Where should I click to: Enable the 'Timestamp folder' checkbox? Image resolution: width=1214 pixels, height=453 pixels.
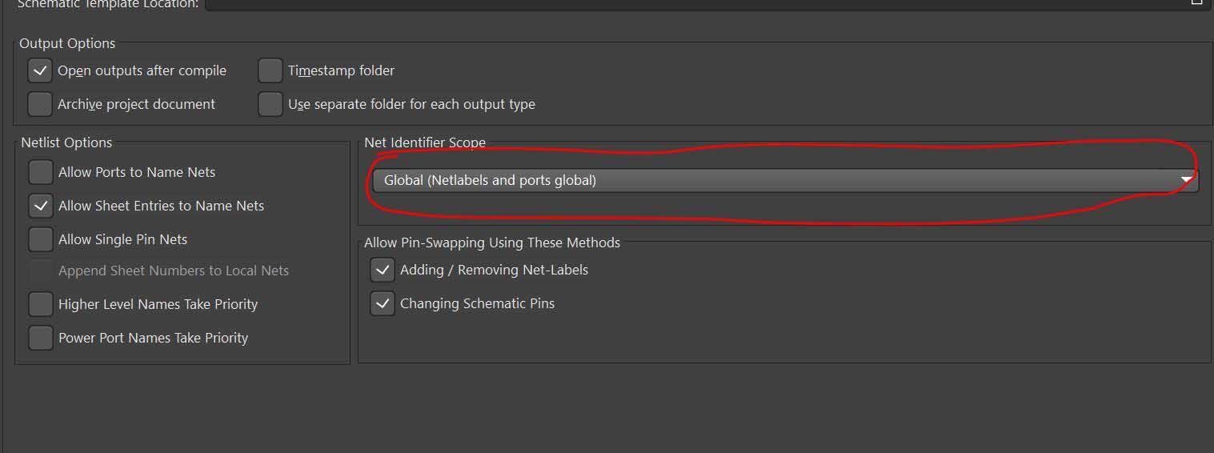[270, 71]
